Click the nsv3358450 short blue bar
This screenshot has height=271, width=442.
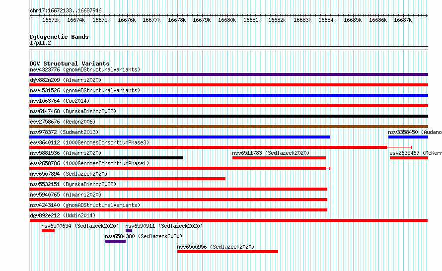point(408,137)
